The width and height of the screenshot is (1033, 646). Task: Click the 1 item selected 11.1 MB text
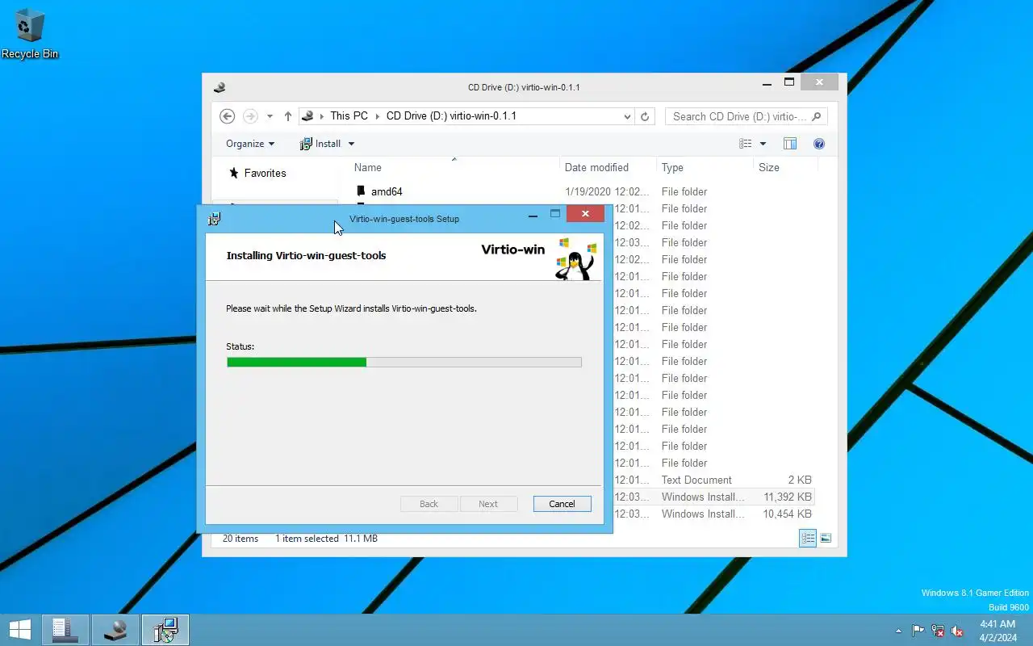coord(326,539)
